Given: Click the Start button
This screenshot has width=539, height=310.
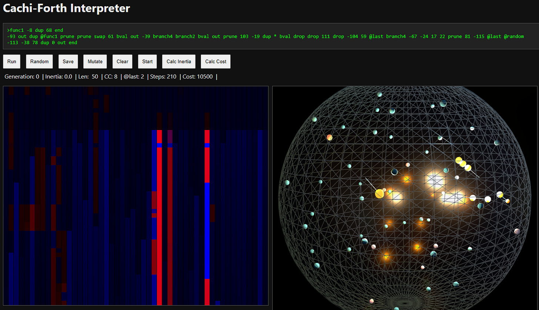Looking at the screenshot, I should (x=147, y=61).
